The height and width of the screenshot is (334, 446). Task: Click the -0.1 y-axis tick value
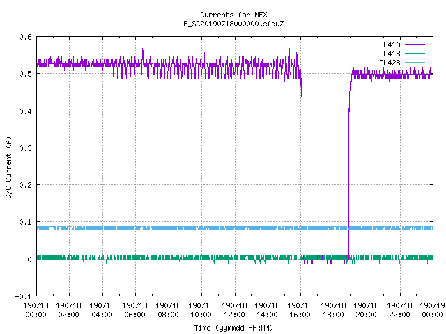click(x=23, y=296)
